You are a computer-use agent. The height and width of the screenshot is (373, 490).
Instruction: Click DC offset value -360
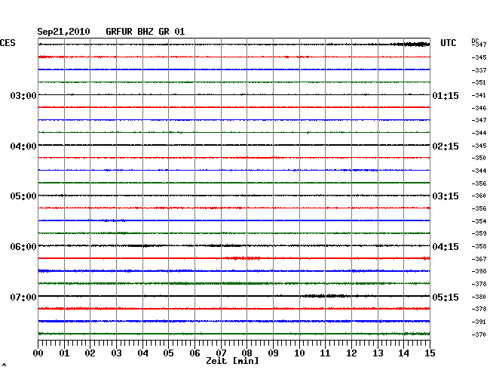(479, 196)
